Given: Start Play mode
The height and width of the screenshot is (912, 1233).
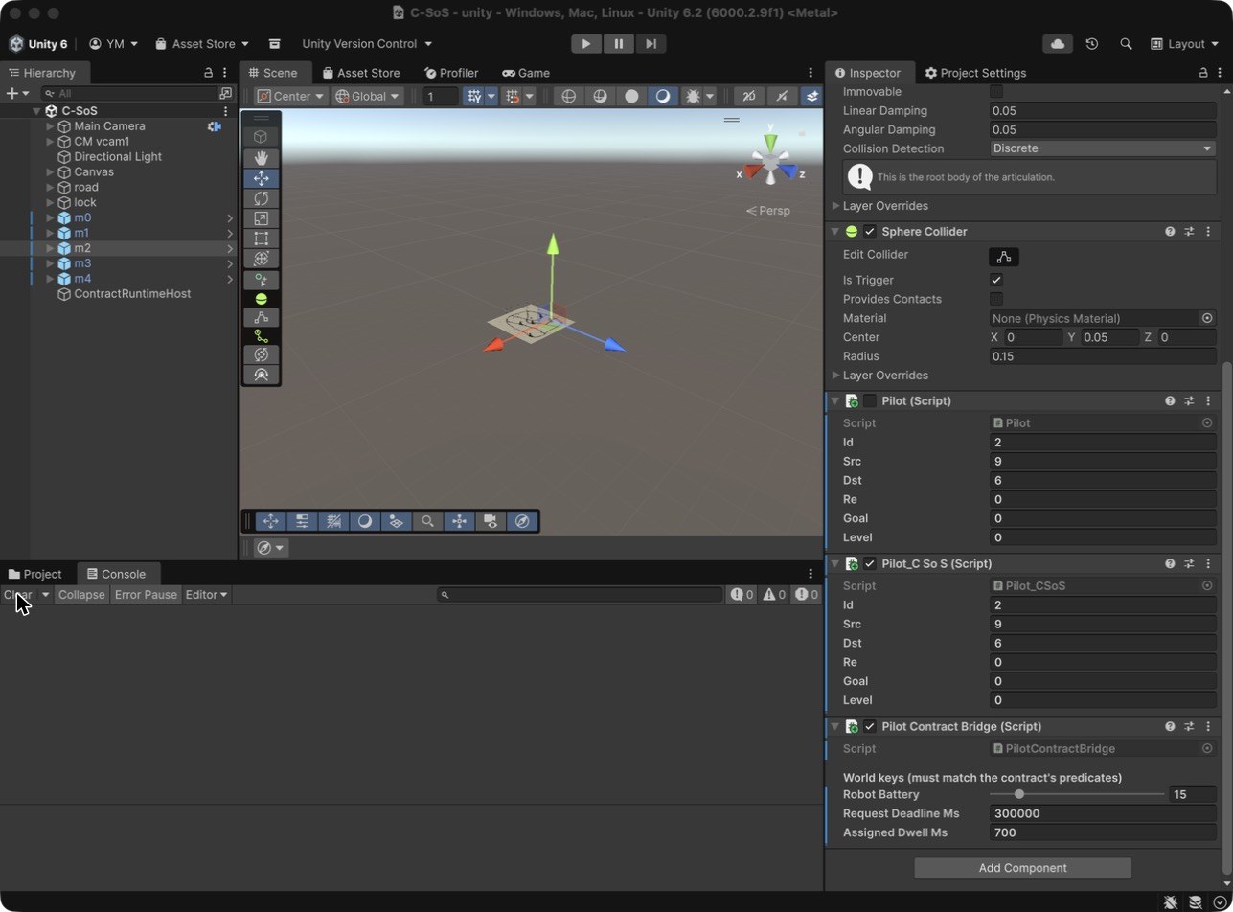Looking at the screenshot, I should pos(586,44).
